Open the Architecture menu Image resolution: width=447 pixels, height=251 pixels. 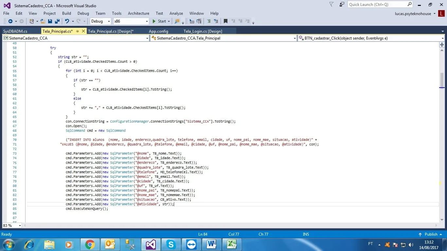click(x=138, y=13)
